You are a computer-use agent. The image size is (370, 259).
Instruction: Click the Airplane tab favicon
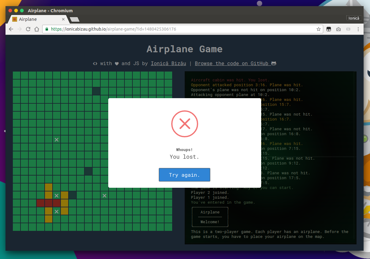(x=14, y=19)
